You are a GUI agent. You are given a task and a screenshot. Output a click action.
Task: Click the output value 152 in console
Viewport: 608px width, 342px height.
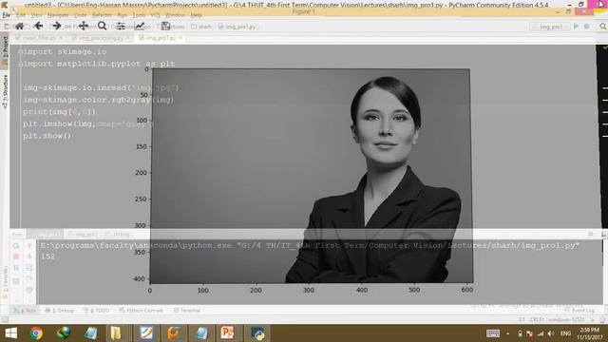click(48, 256)
